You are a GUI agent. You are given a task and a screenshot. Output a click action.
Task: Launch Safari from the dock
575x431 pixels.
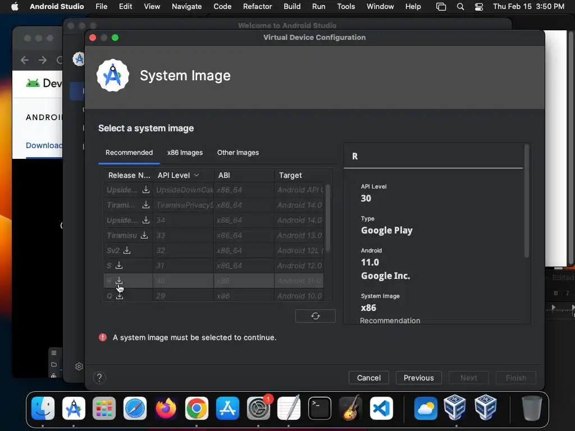(x=135, y=408)
